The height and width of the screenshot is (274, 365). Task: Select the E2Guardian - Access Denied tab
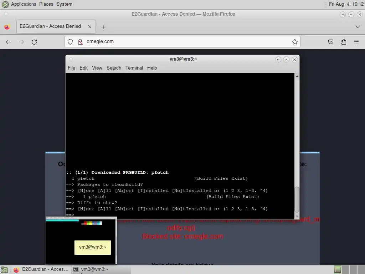[56, 26]
